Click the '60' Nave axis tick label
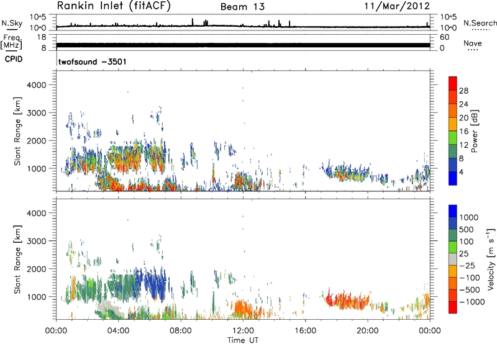This screenshot has height=344, width=497. [444, 37]
